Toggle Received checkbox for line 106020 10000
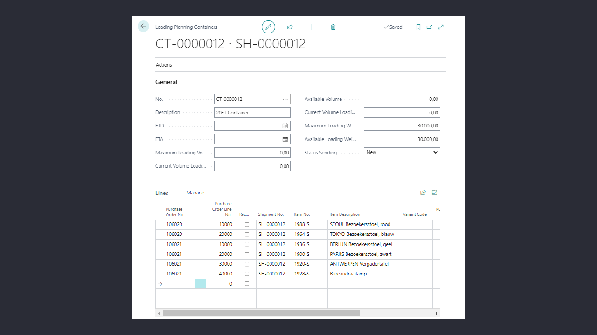This screenshot has width=597, height=335. pos(247,225)
